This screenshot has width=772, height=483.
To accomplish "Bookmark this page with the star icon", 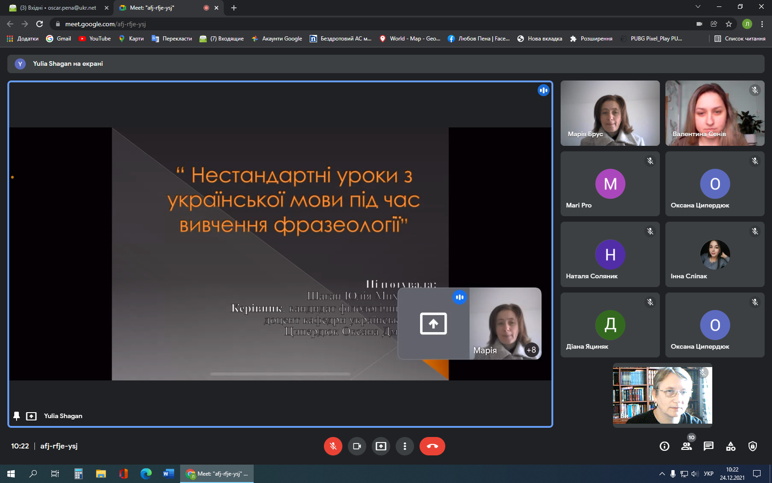I will point(729,24).
